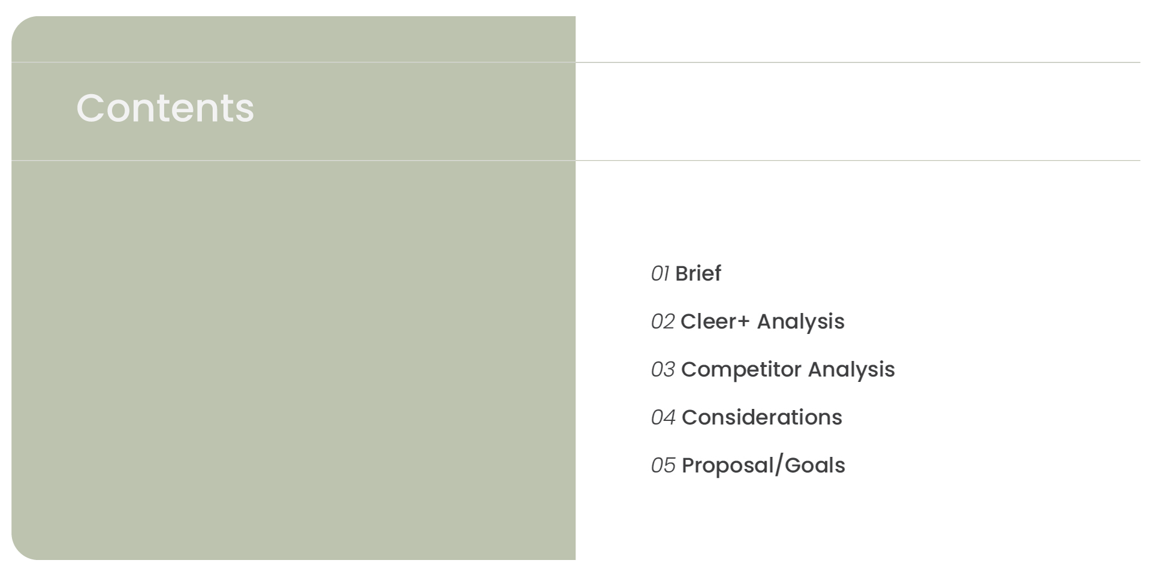
Task: Click Analysis in the Cleer+ Analysis entry
Action: [800, 322]
